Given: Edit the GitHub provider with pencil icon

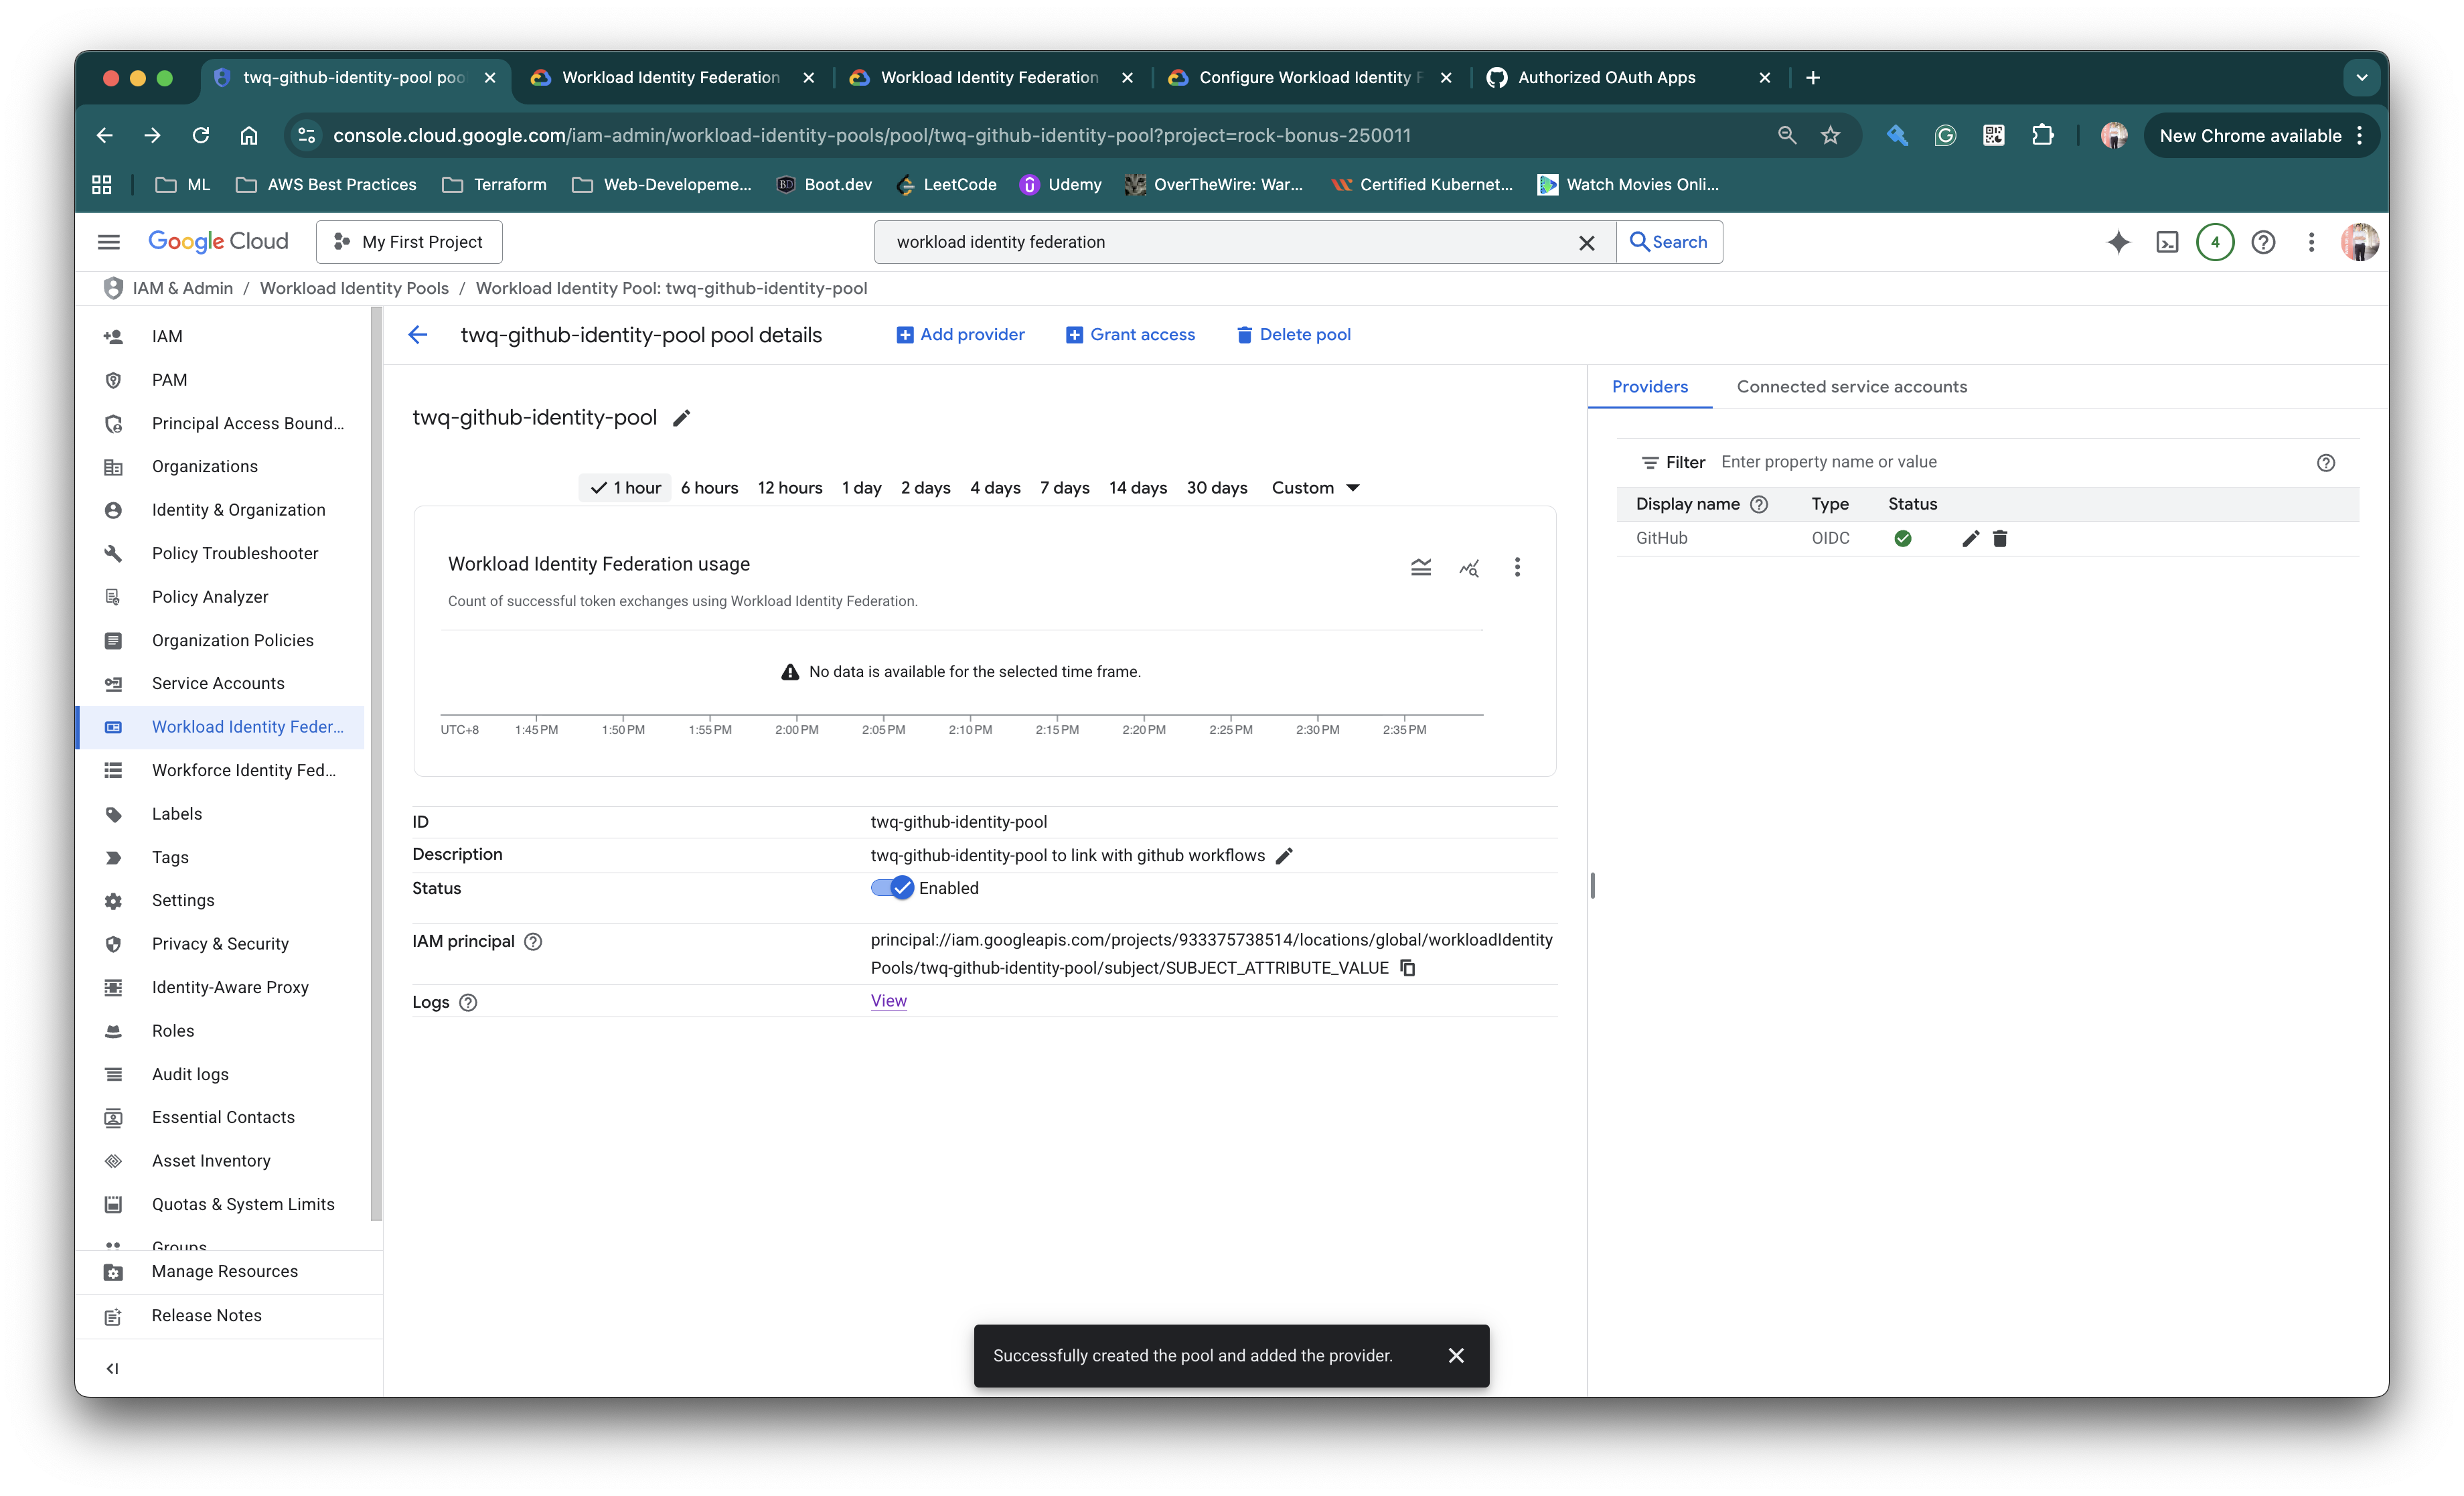Looking at the screenshot, I should click(1970, 539).
